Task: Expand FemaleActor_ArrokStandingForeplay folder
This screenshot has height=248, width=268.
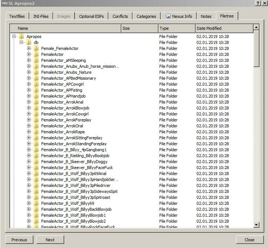Action: (x=29, y=144)
